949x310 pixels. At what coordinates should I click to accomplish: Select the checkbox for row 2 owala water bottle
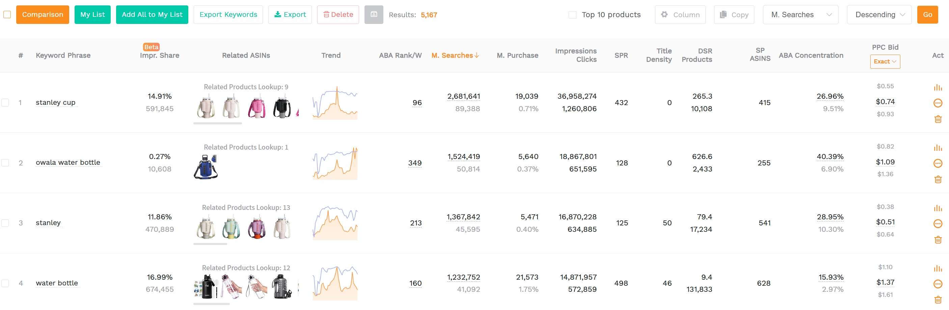(x=5, y=163)
